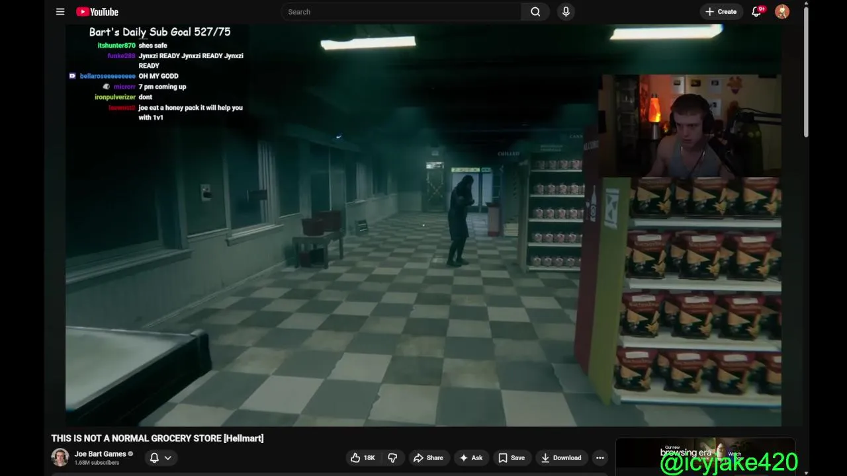The width and height of the screenshot is (847, 476).
Task: Expand the subscription options chevron
Action: pos(168,457)
